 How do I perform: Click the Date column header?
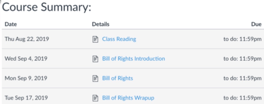coord(11,24)
